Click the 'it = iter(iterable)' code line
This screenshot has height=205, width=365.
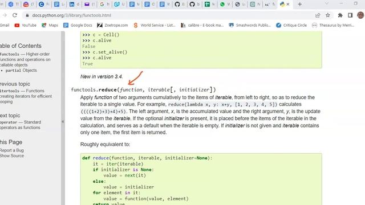(x=118, y=164)
